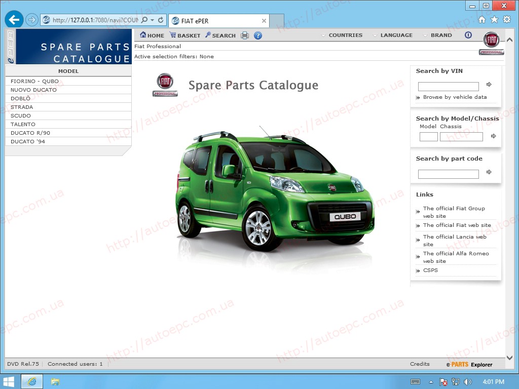Select the FIAT ePER browser tab
This screenshot has width=519, height=389.
click(219, 21)
